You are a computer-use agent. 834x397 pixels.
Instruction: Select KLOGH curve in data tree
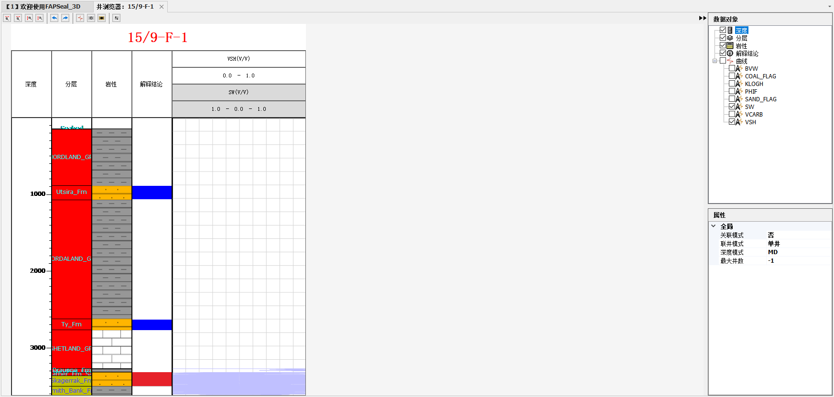pyautogui.click(x=754, y=84)
